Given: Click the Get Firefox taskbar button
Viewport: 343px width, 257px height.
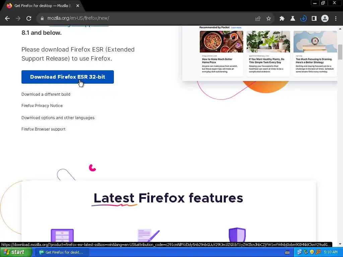Looking at the screenshot, I should [x=62, y=252].
